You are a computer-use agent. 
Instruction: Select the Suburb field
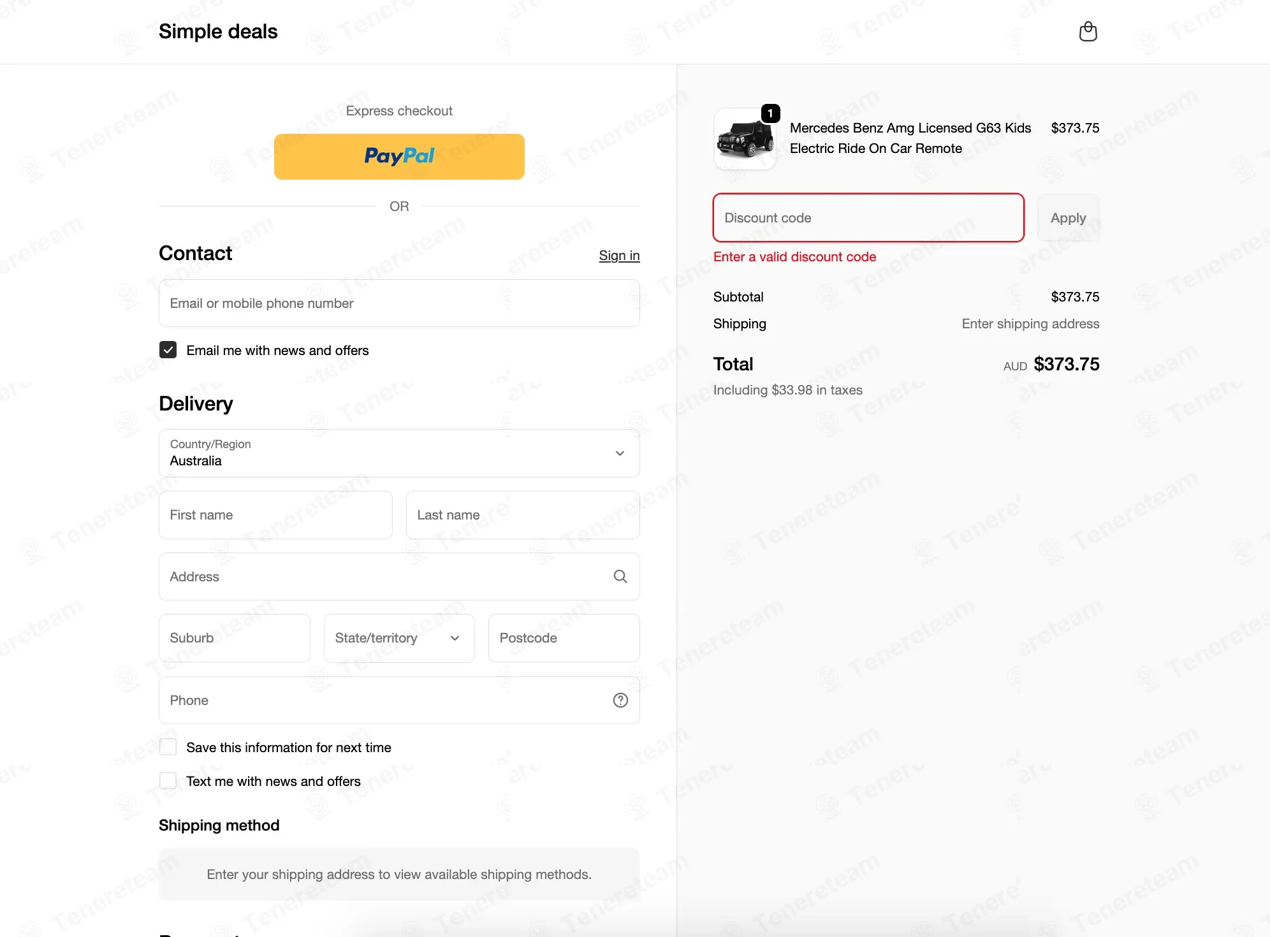(235, 638)
